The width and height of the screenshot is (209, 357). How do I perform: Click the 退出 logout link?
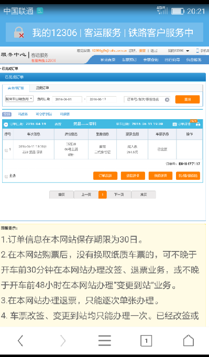click(x=154, y=51)
